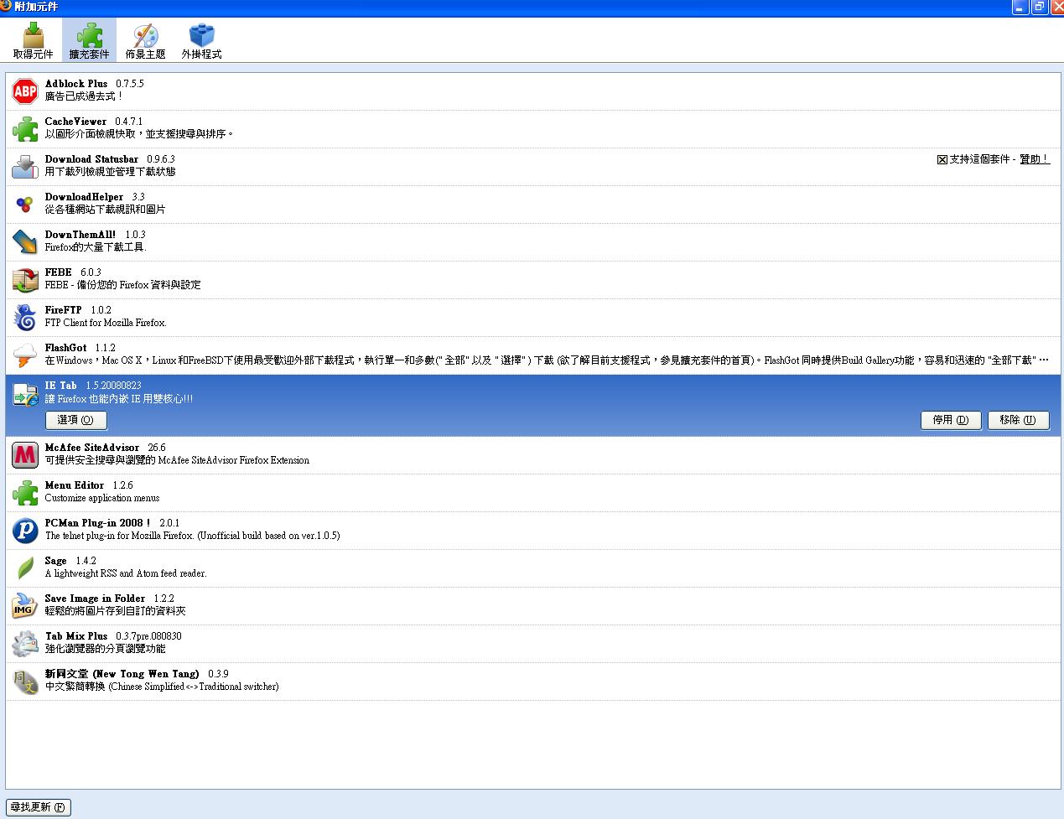This screenshot has height=819, width=1064.
Task: Click the Tab Mix Plus icon
Action: [25, 644]
